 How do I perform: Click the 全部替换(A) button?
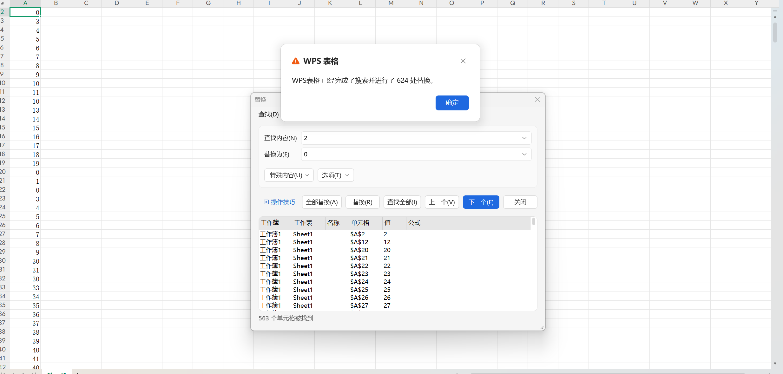point(322,202)
